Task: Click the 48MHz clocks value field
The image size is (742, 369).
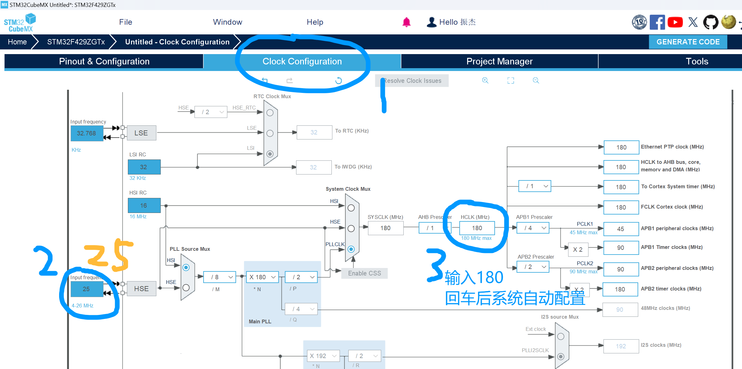Action: pos(620,310)
